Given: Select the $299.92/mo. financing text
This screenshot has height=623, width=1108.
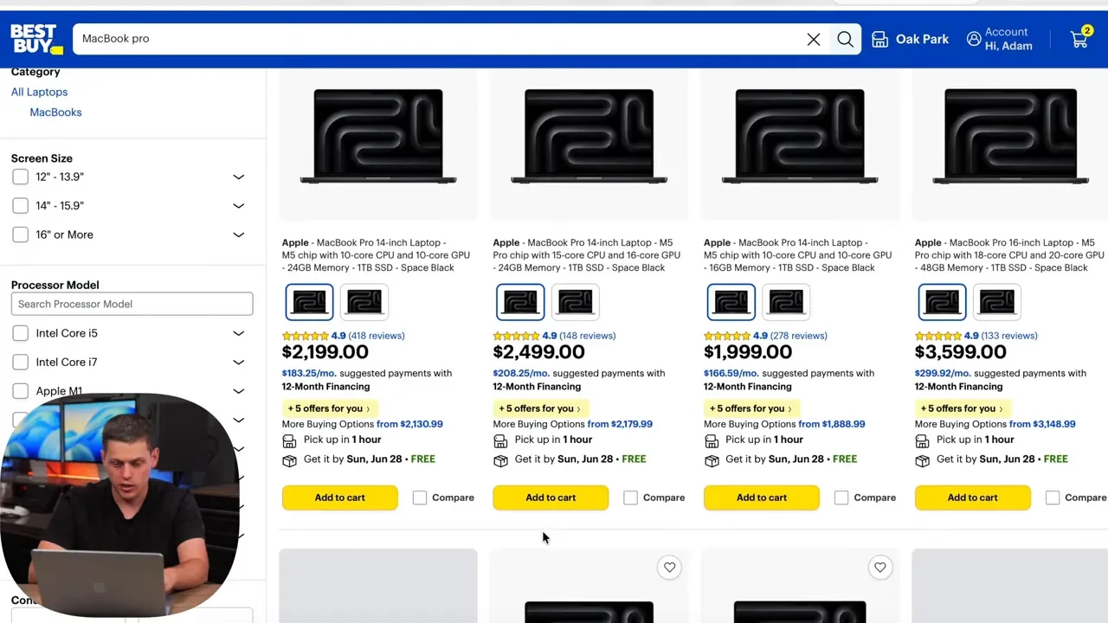Looking at the screenshot, I should [x=943, y=374].
